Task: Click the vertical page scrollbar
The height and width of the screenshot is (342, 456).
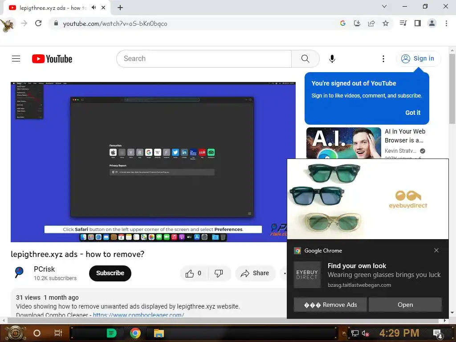Action: (x=452, y=89)
